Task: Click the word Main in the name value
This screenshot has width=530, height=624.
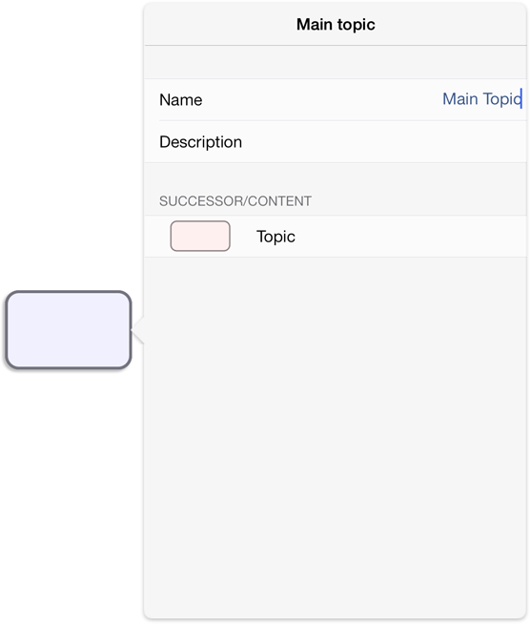Action: 460,99
